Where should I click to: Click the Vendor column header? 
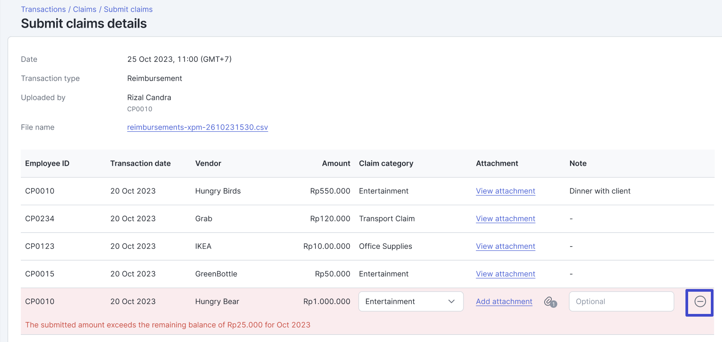[208, 163]
